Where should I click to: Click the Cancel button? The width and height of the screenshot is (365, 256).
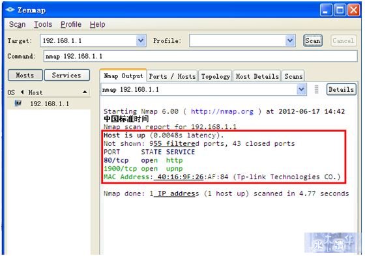click(x=343, y=41)
